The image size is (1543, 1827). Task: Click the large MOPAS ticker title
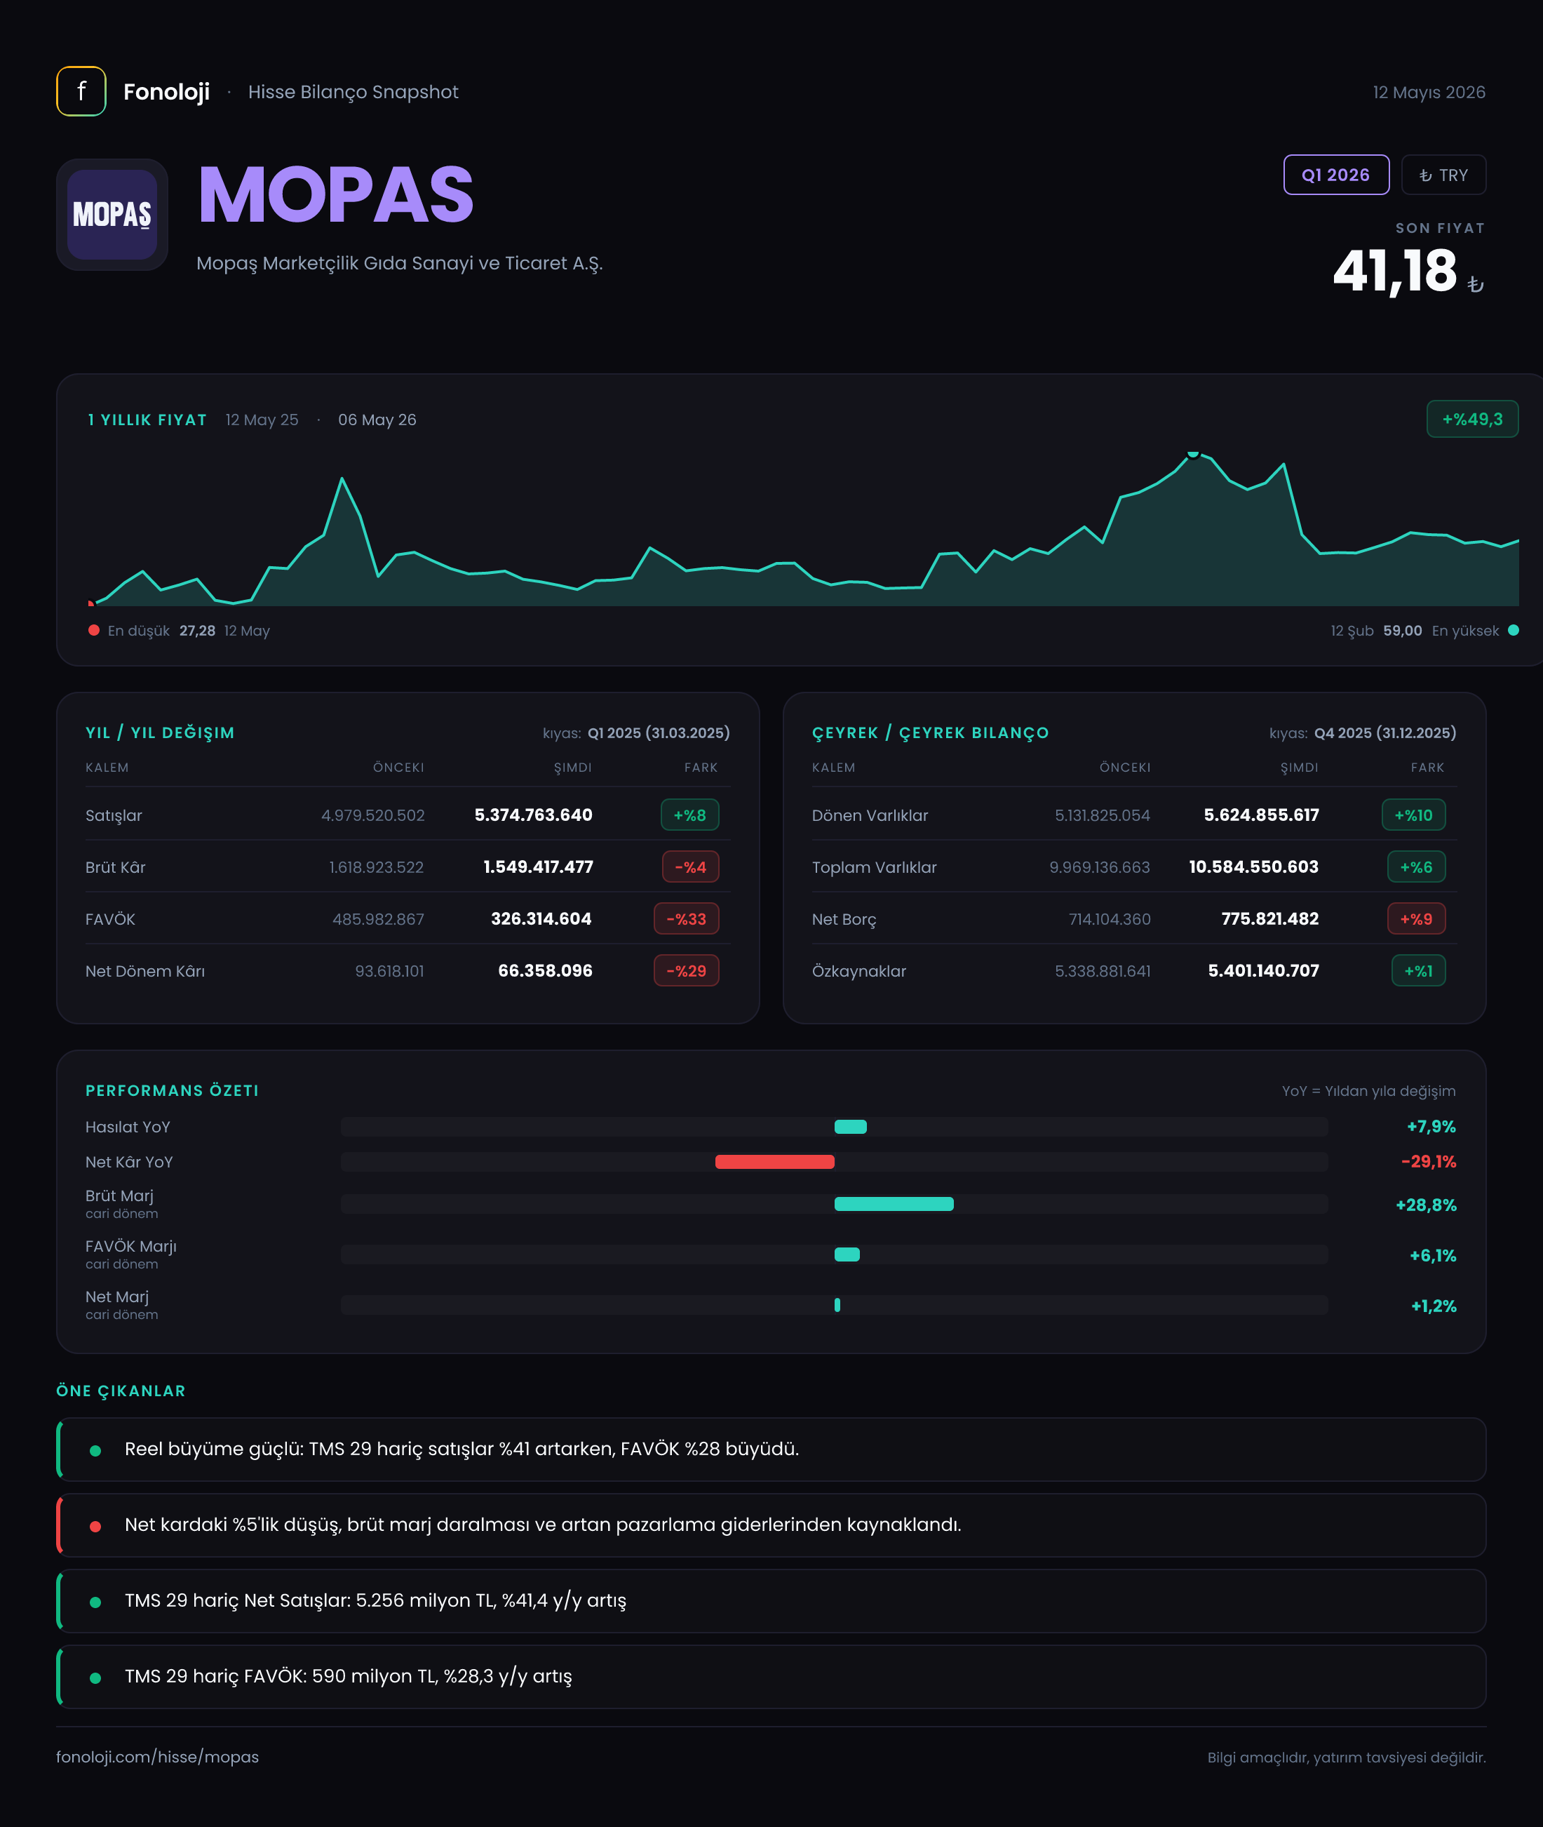336,194
